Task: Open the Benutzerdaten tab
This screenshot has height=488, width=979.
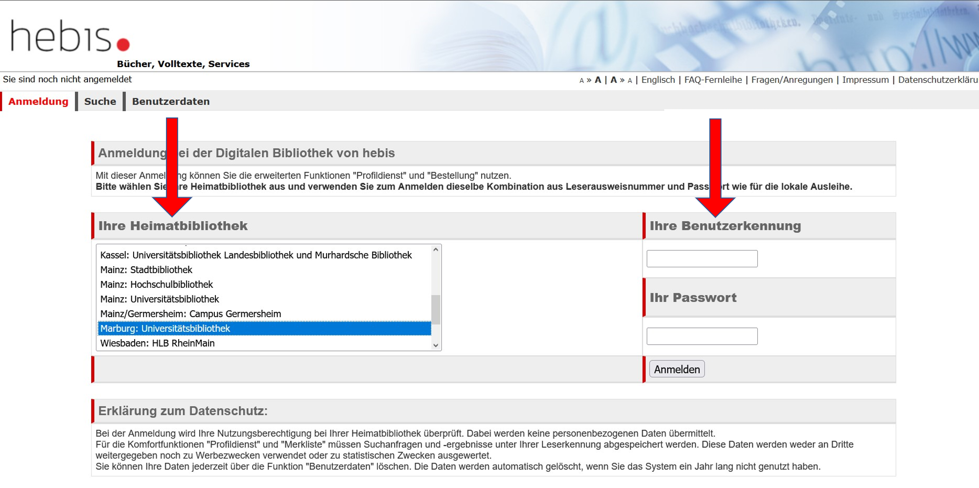Action: tap(171, 101)
